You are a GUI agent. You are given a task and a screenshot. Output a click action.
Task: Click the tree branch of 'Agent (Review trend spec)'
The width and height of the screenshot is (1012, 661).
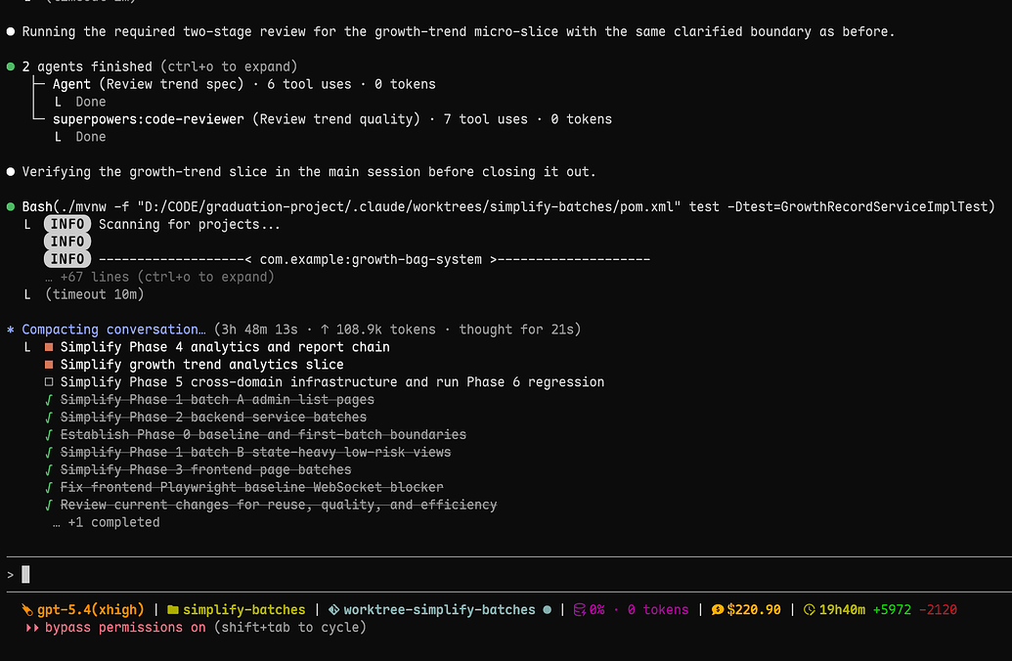(x=39, y=84)
